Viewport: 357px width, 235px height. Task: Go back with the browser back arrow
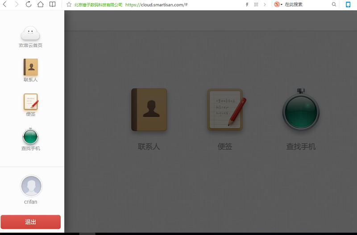point(4,4)
